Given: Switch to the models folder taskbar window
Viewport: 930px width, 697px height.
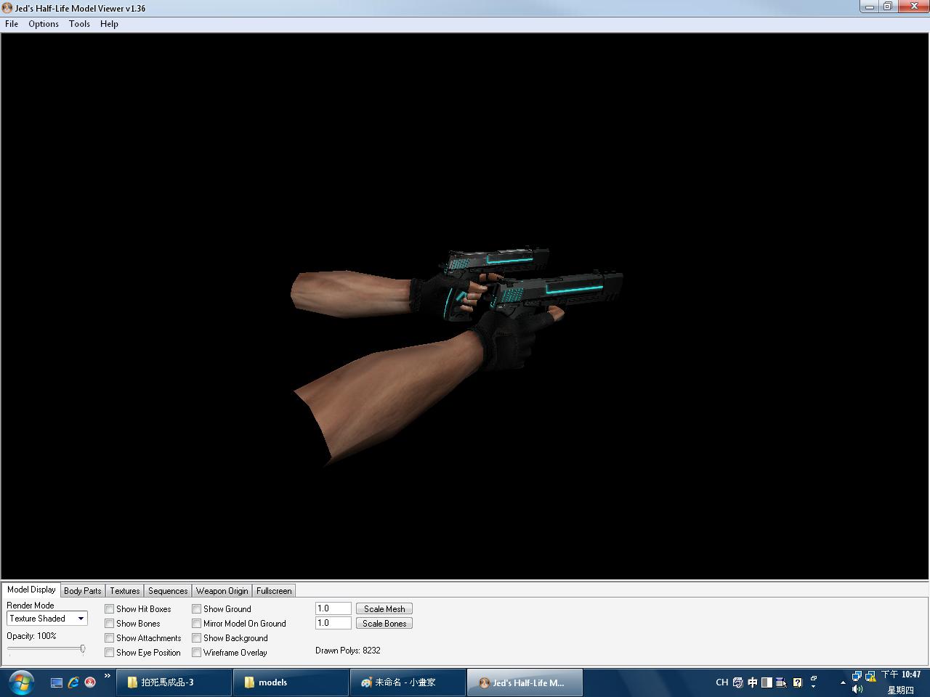Looking at the screenshot, I should coord(291,682).
